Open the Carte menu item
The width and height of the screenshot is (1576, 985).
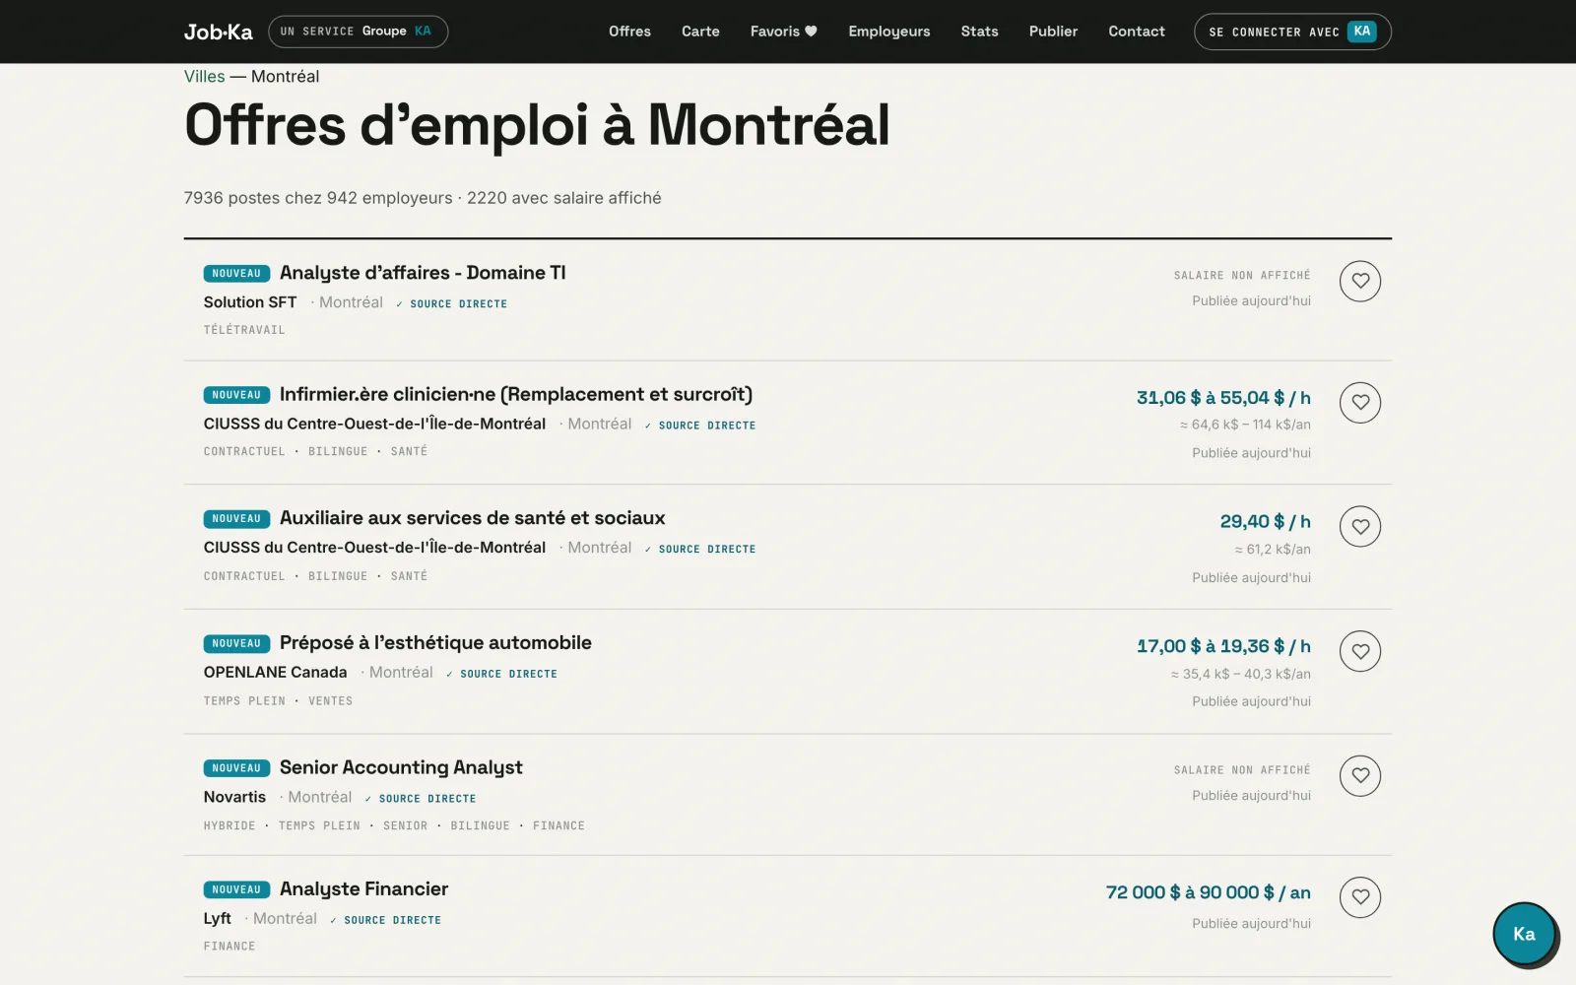point(700,32)
